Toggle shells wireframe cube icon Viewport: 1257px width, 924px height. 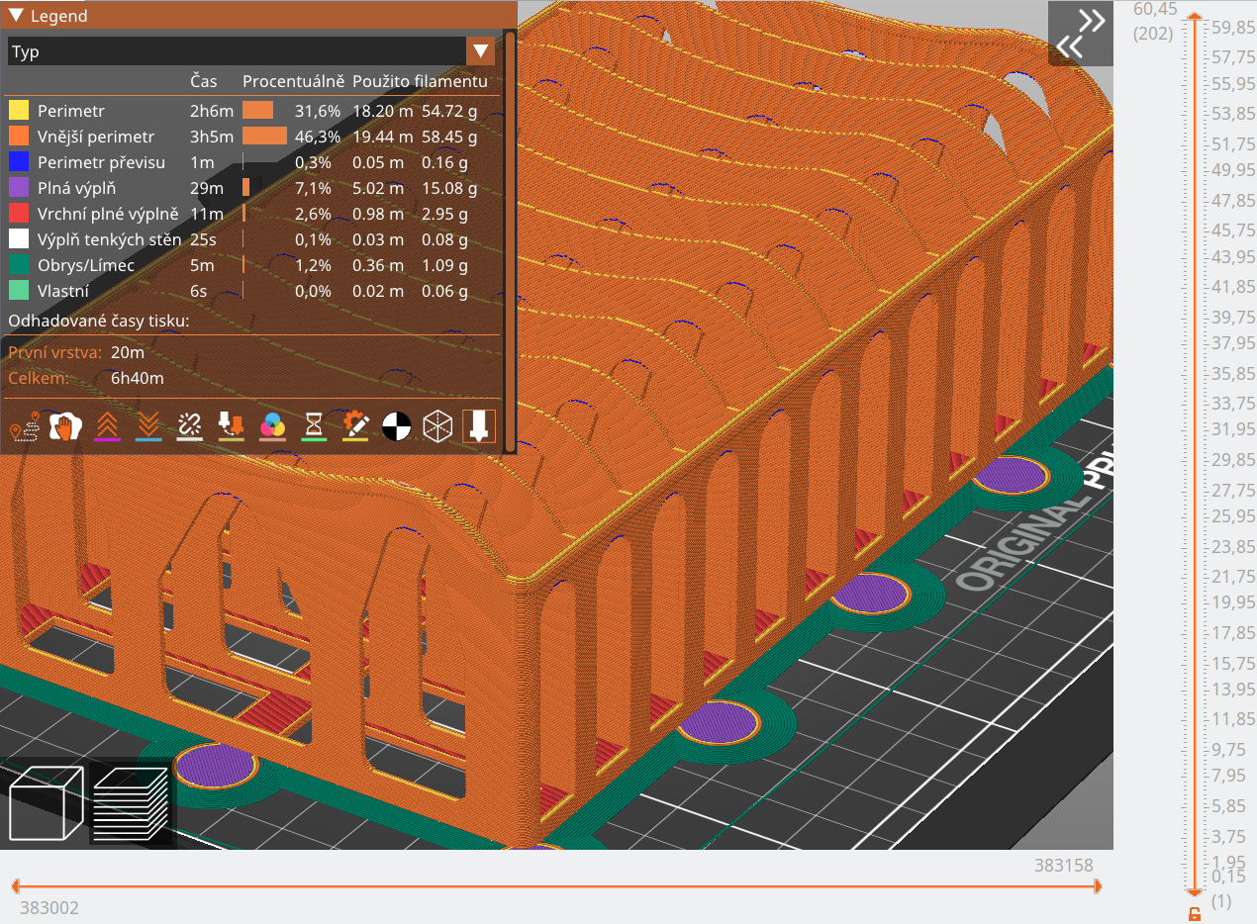[437, 425]
